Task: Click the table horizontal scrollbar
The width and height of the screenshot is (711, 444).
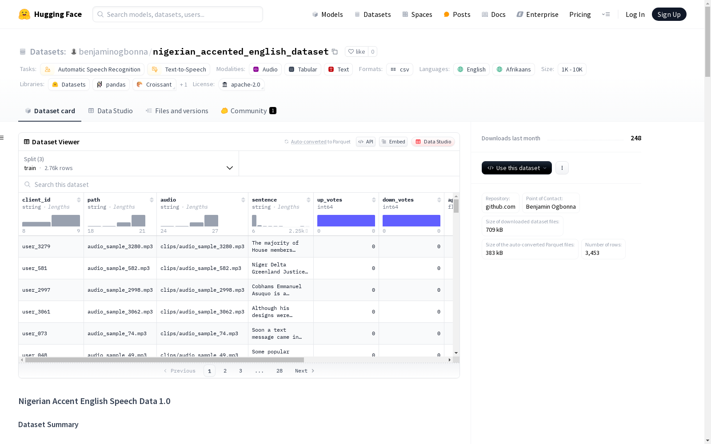Action: click(x=164, y=360)
